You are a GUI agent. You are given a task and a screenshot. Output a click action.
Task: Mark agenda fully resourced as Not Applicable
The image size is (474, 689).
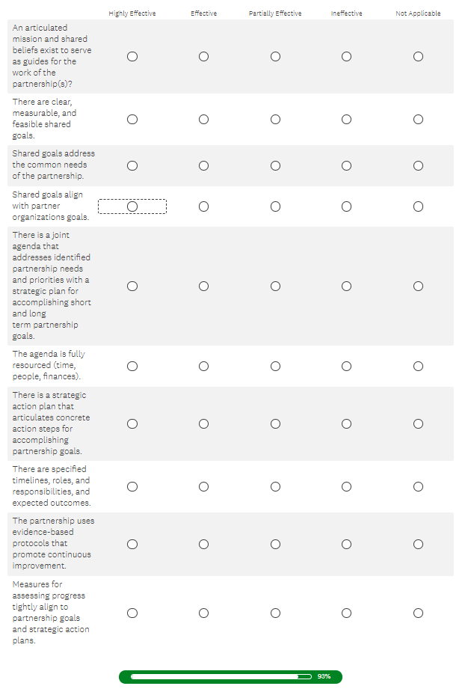[418, 366]
